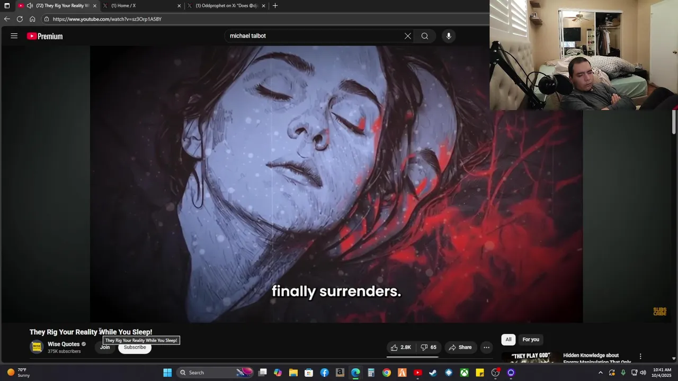The image size is (678, 381).
Task: Open tab actions menu icon
Action: 7,6
